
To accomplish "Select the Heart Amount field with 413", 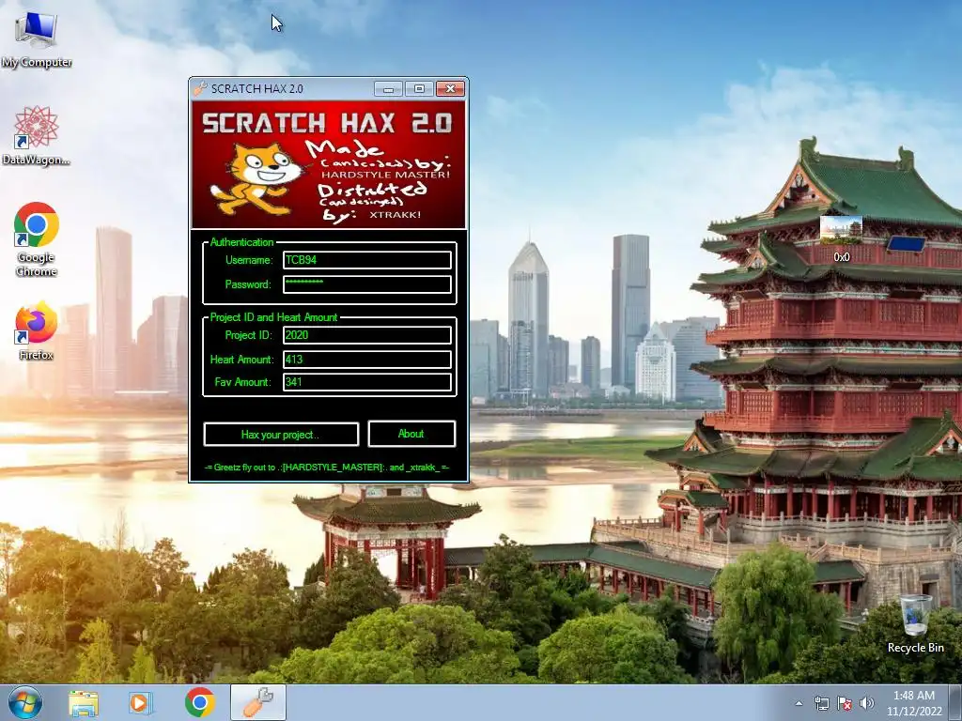I will point(367,360).
